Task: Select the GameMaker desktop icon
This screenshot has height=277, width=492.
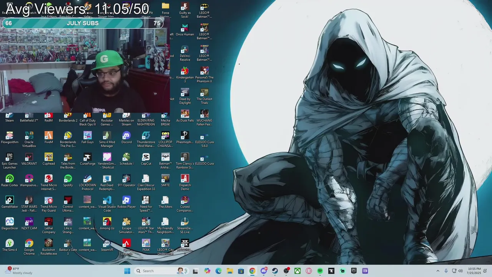Action: (10, 202)
